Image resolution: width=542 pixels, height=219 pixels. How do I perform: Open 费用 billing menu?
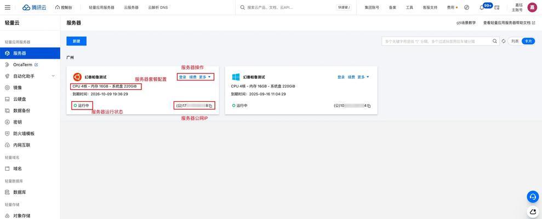[x=450, y=7]
